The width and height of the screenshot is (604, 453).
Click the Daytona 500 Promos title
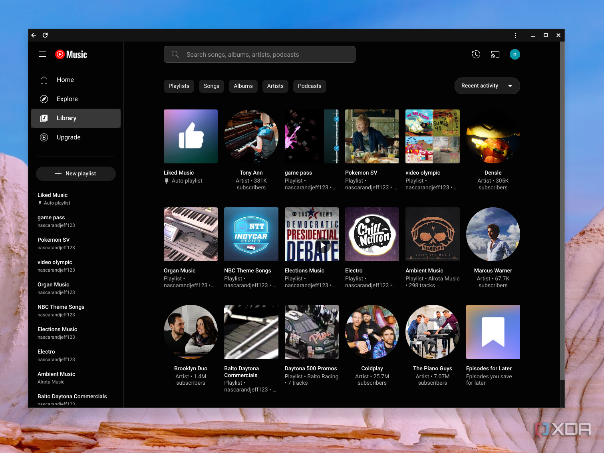tap(311, 368)
